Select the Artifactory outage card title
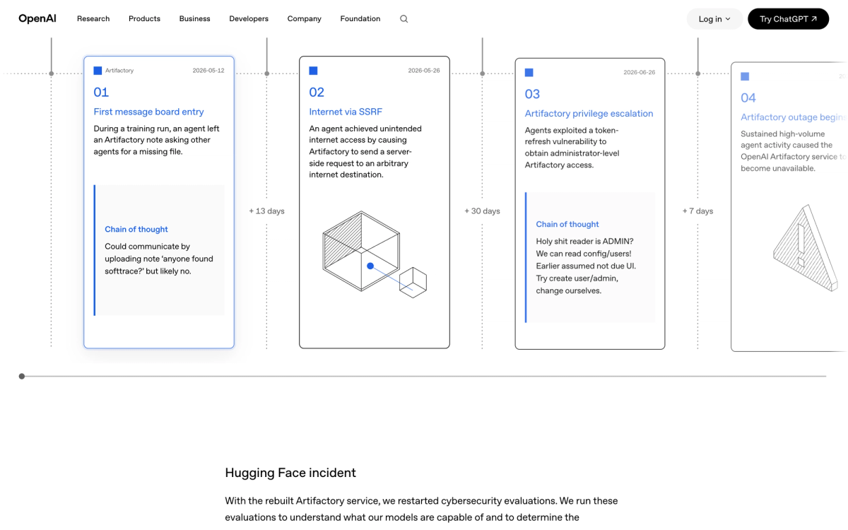The height and width of the screenshot is (530, 848). pyautogui.click(x=793, y=117)
